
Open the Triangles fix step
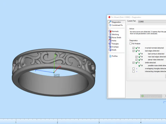pos(114,44)
